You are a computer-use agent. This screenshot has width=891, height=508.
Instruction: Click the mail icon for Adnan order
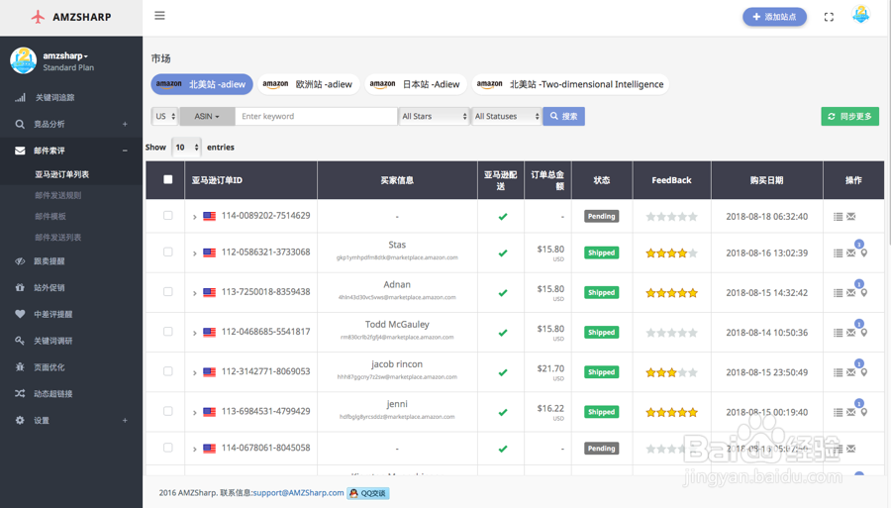click(851, 293)
